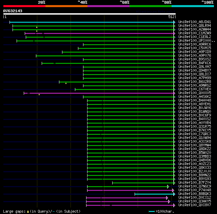Click the yellow gap marker under A2WW44 bar
Screen dimensions: 217x214
(x=37, y=31)
